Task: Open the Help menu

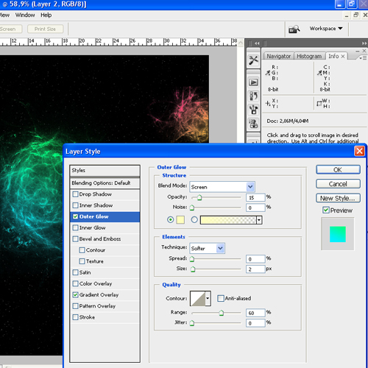Action: click(x=46, y=15)
